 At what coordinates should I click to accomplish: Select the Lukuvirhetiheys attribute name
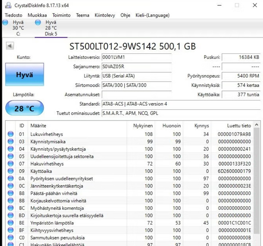[47, 134]
